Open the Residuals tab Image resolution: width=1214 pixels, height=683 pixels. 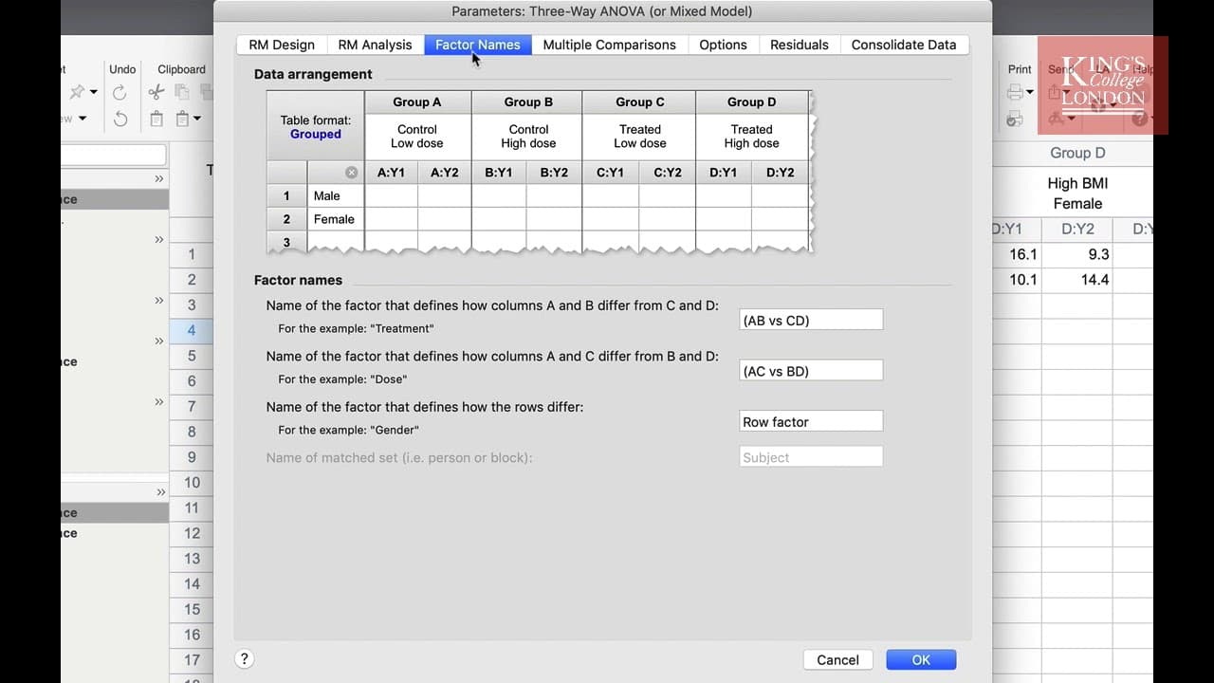(x=800, y=45)
